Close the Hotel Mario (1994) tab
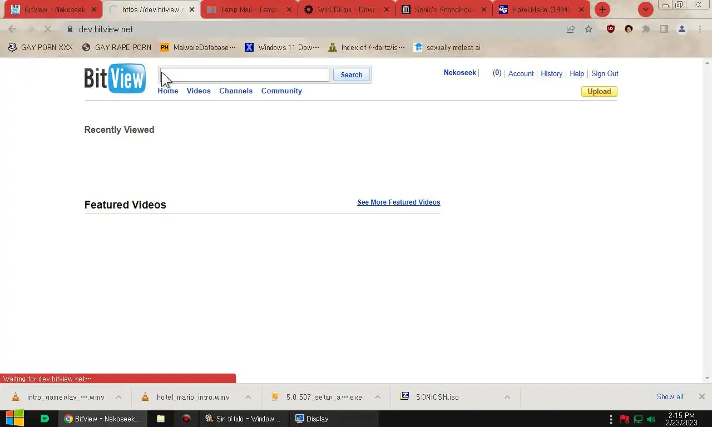712x427 pixels. (x=581, y=9)
